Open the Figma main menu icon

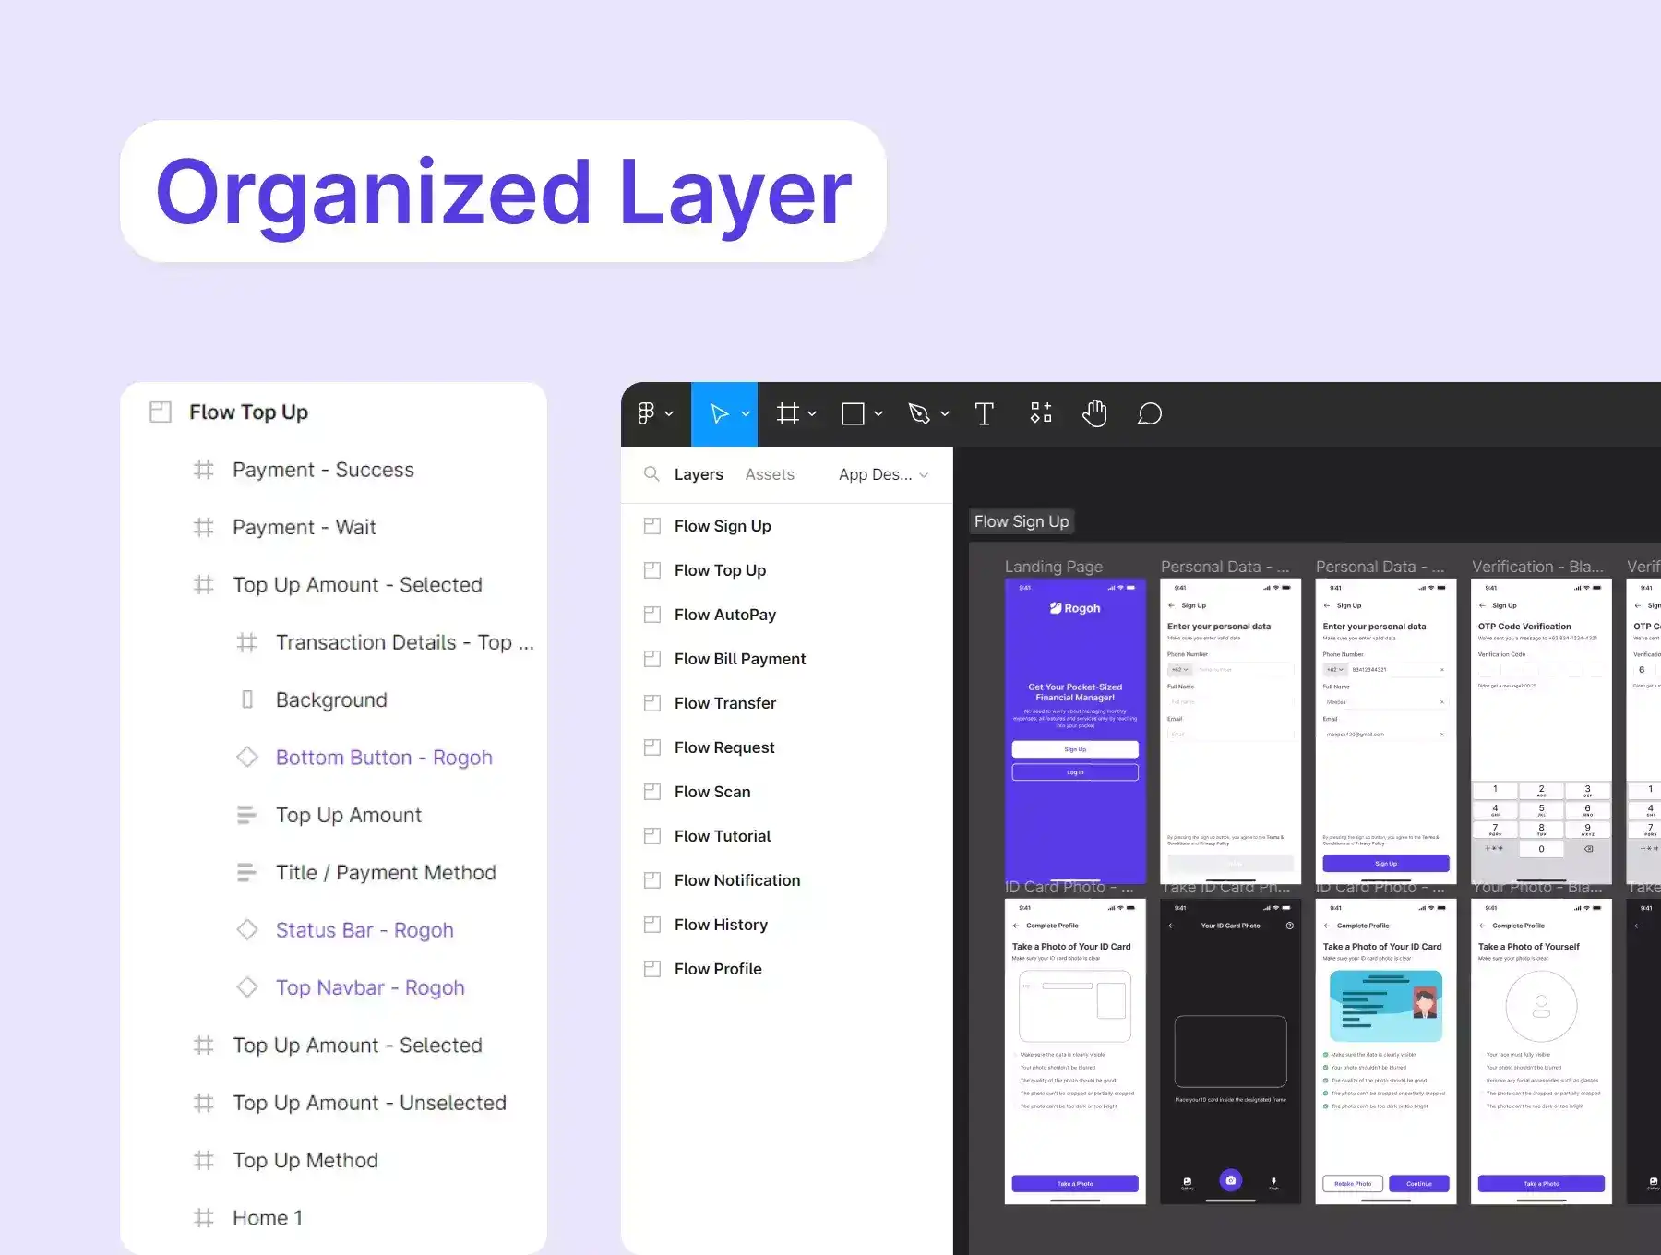[646, 413]
